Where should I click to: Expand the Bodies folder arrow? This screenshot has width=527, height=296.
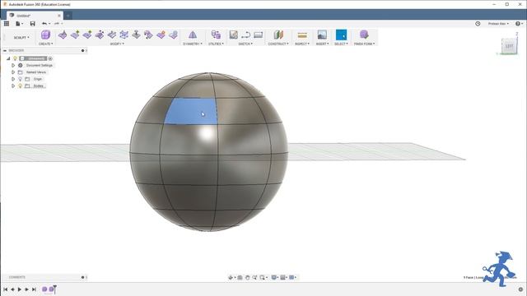pyautogui.click(x=13, y=86)
